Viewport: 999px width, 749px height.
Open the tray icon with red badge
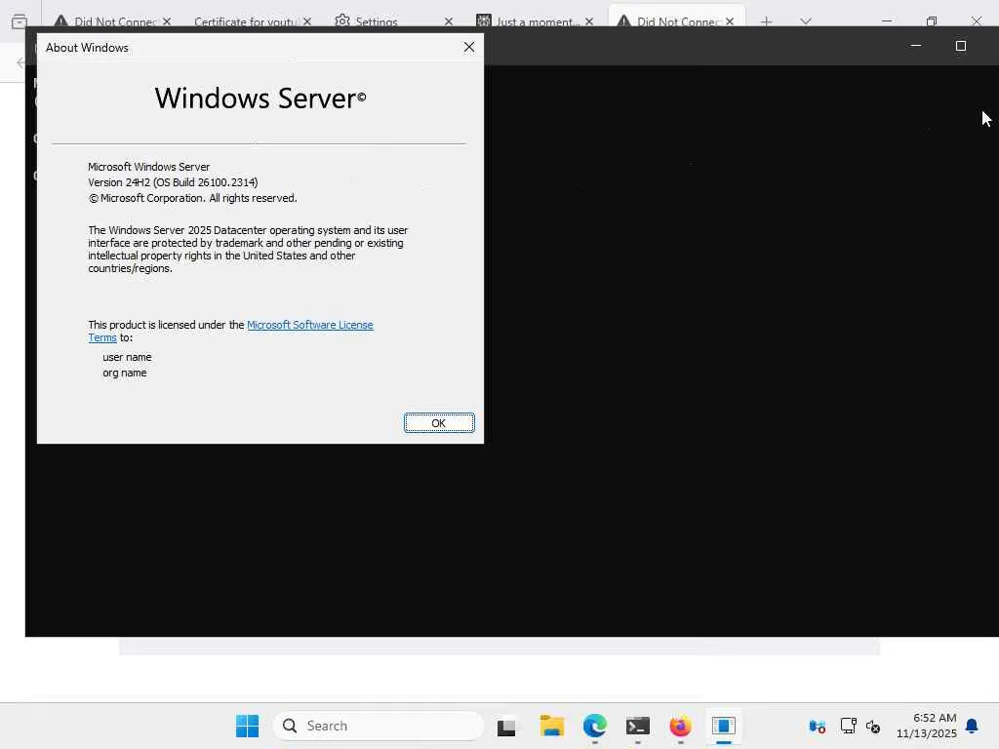[818, 726]
